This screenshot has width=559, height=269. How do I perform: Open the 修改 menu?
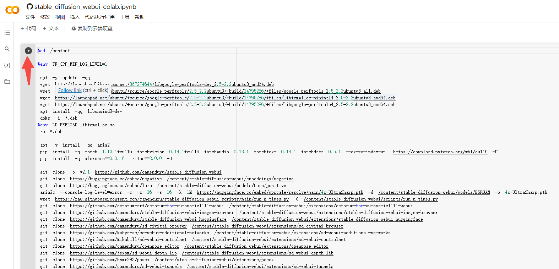coord(45,17)
